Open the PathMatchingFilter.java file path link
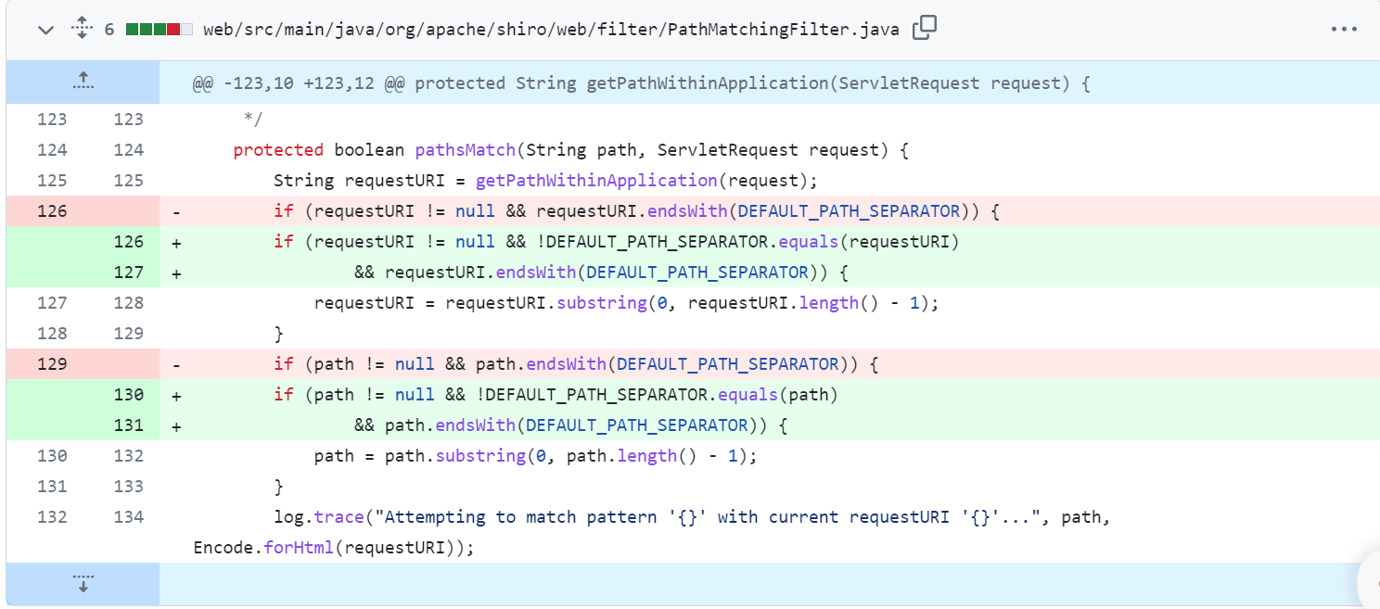This screenshot has width=1380, height=609. [x=551, y=30]
